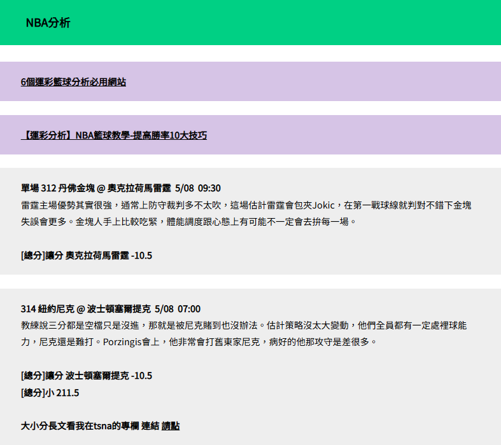Image resolution: width=501 pixels, height=445 pixels.
Task: Click the [總分]小 211.5 pick
Action: click(50, 393)
